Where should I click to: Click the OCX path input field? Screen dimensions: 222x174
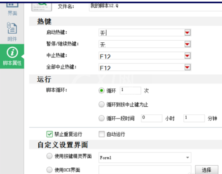click(145, 170)
